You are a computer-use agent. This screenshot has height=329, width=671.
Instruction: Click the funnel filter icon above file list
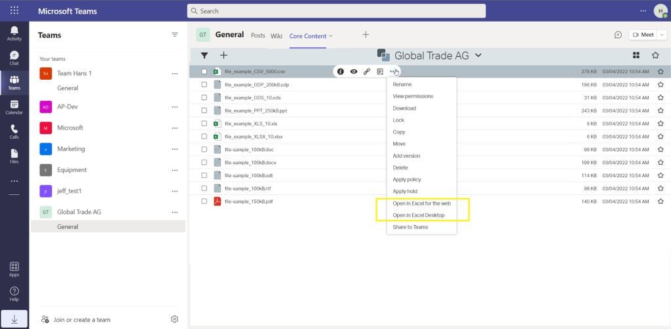tap(204, 56)
